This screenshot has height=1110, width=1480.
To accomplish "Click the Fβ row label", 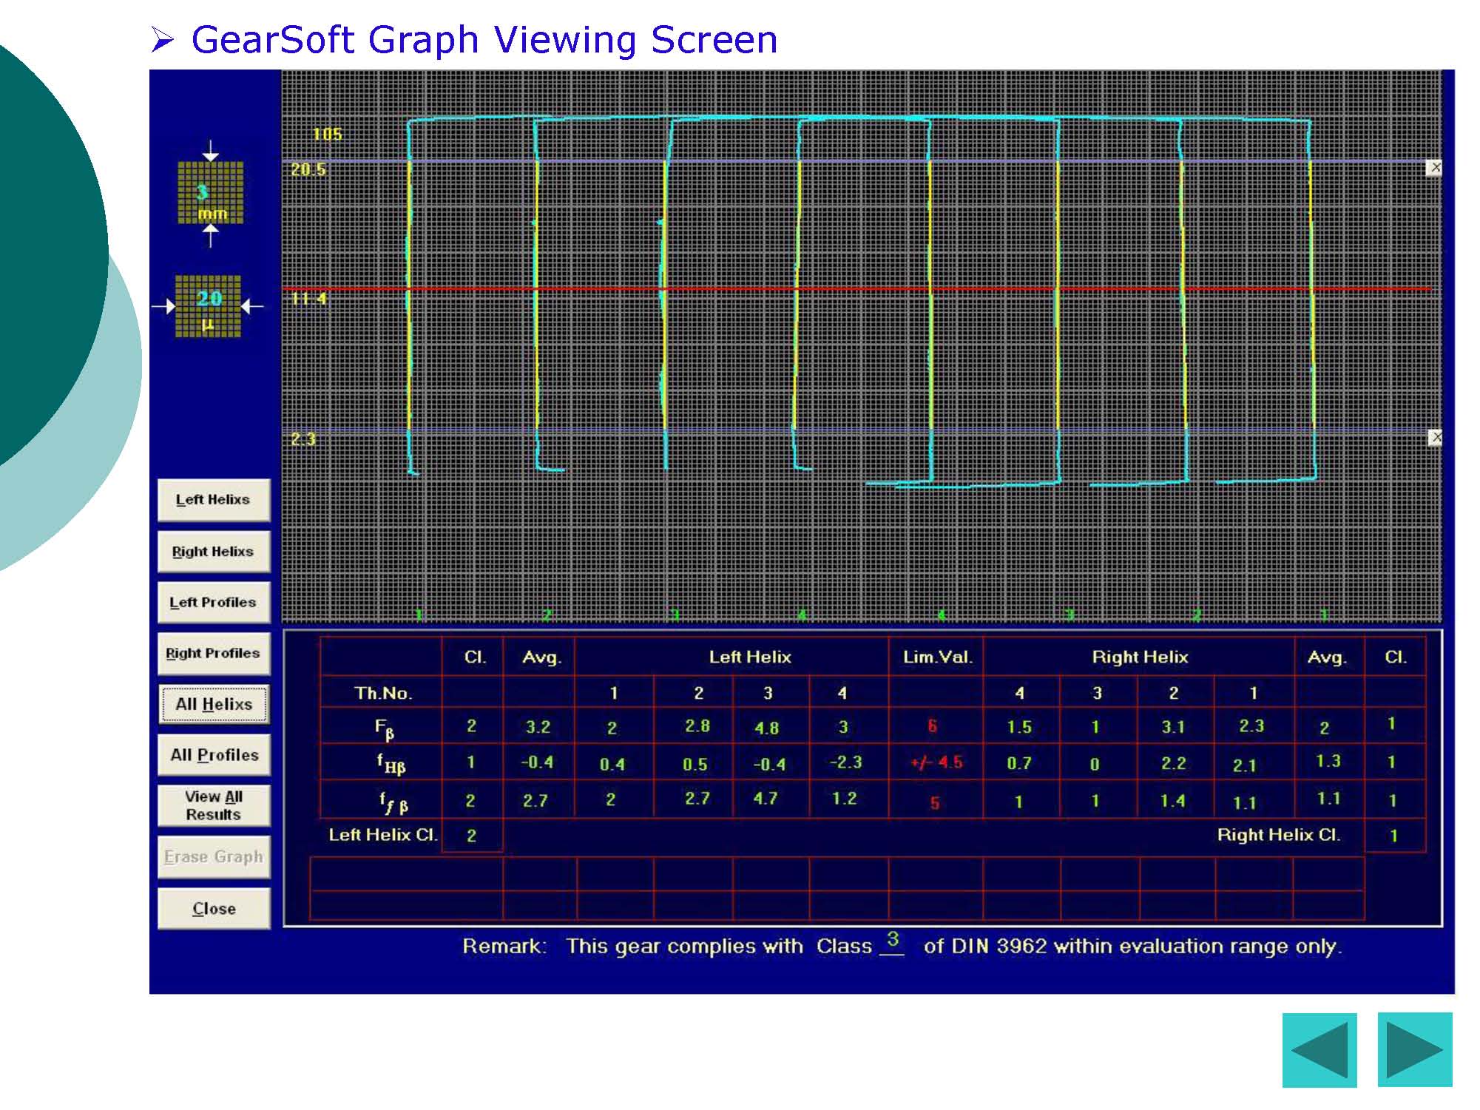I will (384, 729).
